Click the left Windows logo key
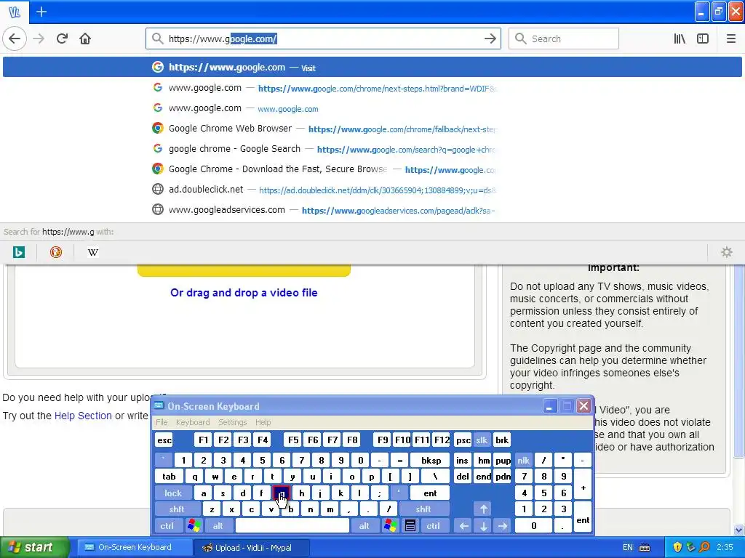This screenshot has height=558, width=745. [194, 526]
